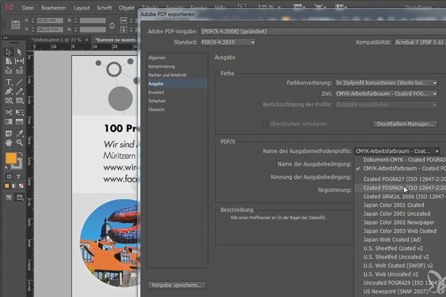Image resolution: width=446 pixels, height=297 pixels.
Task: Select the Content Placer tool
Action: (20, 70)
